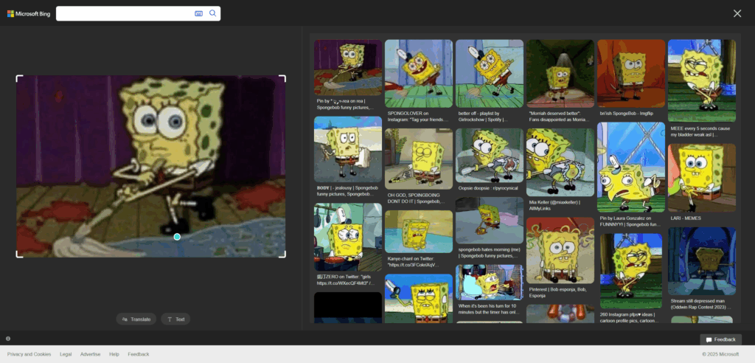Open the '260 Instagram pfps ideas' thumbnail
Image resolution: width=755 pixels, height=363 pixels.
tap(631, 271)
